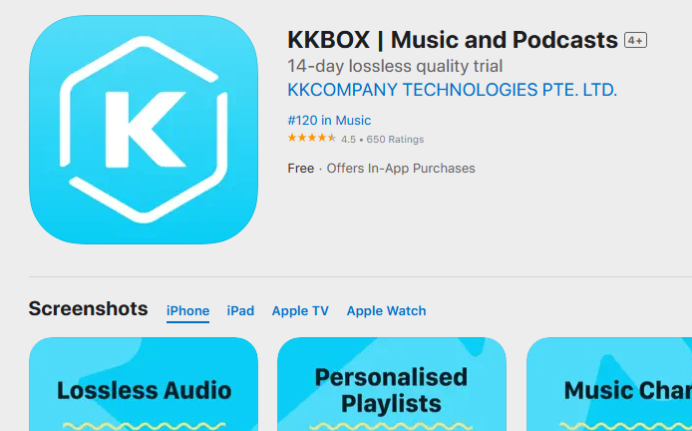The height and width of the screenshot is (431, 692).
Task: Click the 650 Ratings text
Action: tap(395, 139)
